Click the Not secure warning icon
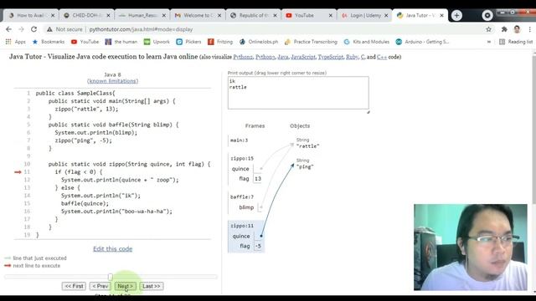Viewport: 536px width, 301px height. point(50,29)
